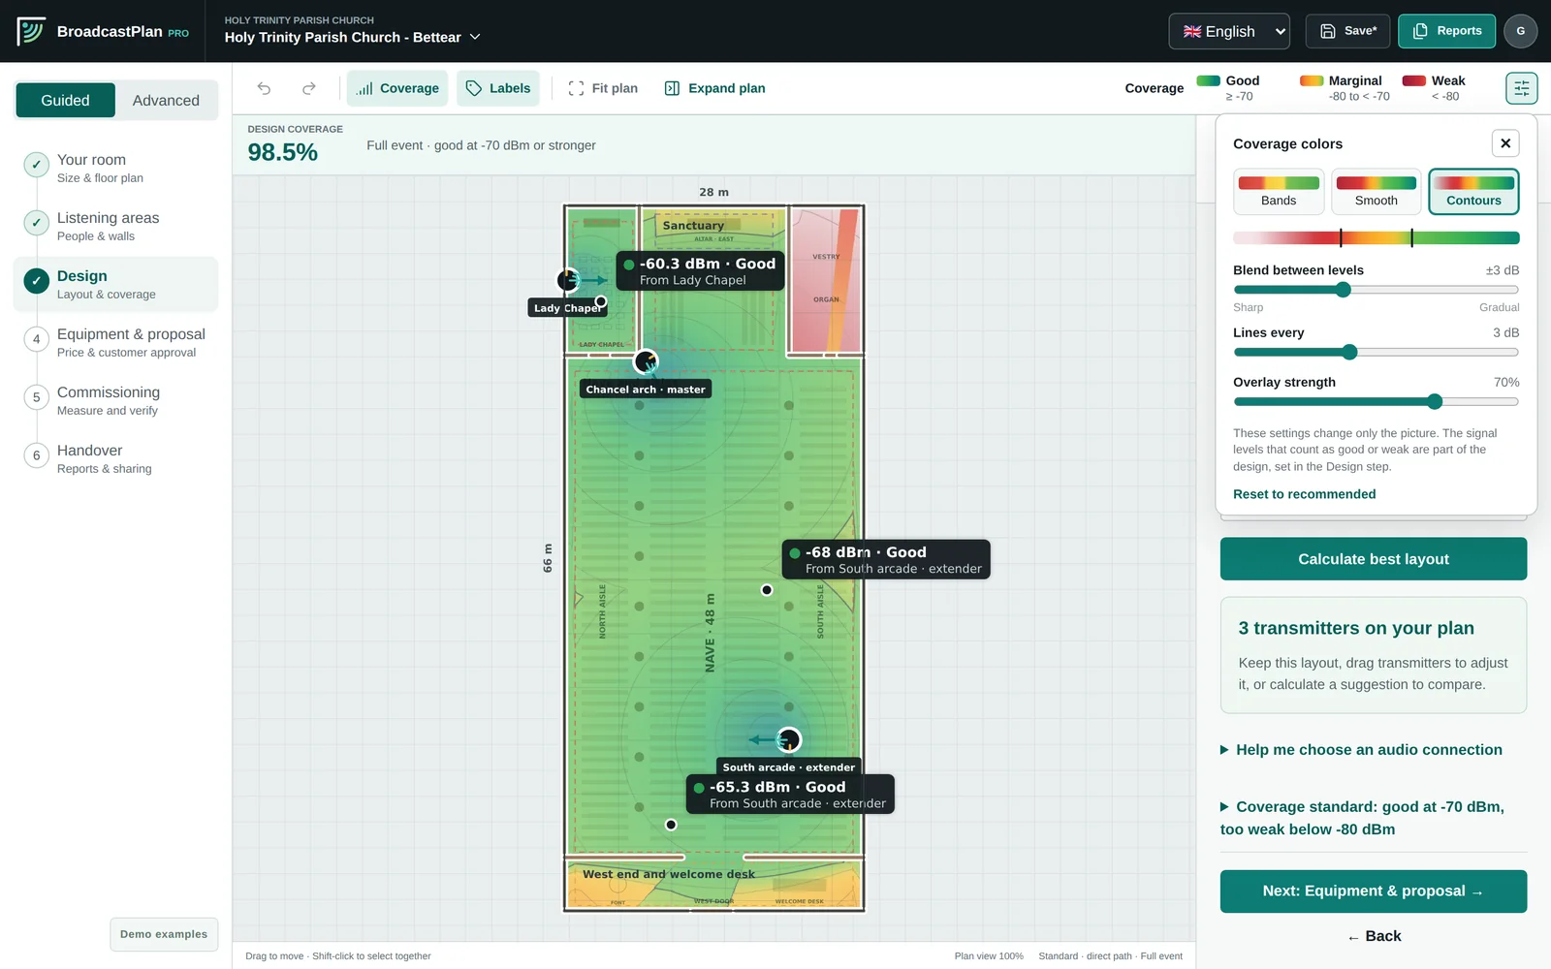Click the -65.3 dBm measurement point

tap(671, 825)
